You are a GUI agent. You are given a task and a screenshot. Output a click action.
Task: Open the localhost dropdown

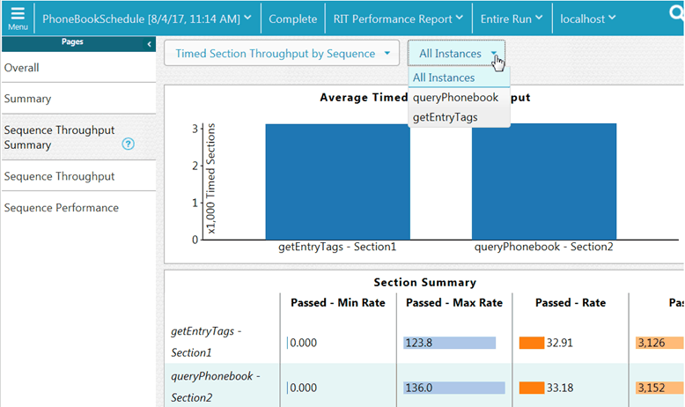pos(587,18)
